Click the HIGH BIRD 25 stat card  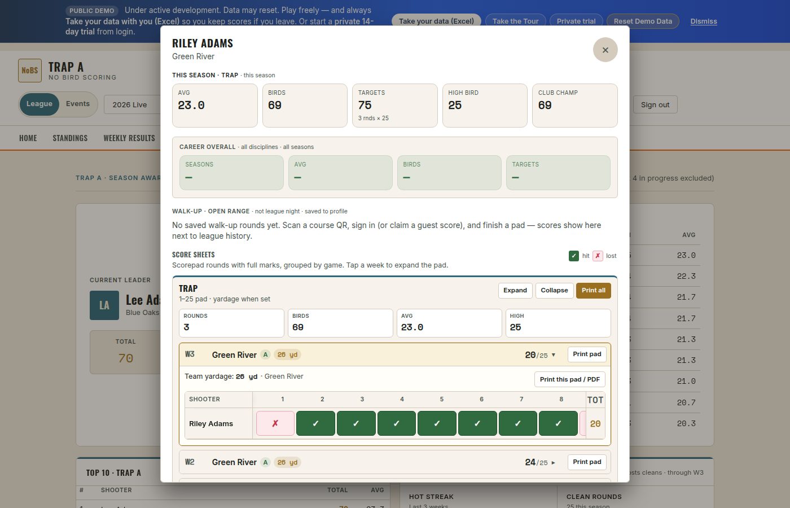pos(485,106)
